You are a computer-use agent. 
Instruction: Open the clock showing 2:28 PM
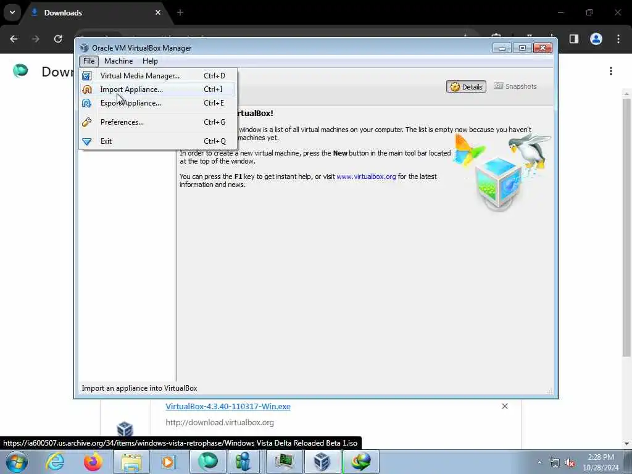pos(601,462)
